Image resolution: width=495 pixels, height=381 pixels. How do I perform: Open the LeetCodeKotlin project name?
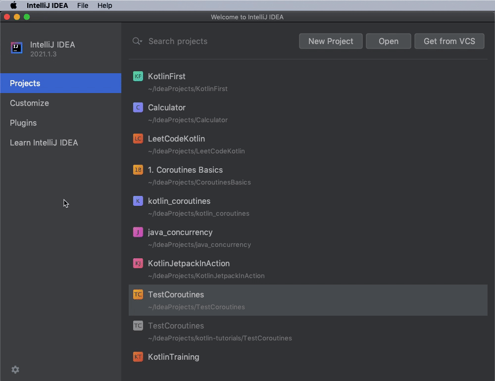pyautogui.click(x=177, y=139)
